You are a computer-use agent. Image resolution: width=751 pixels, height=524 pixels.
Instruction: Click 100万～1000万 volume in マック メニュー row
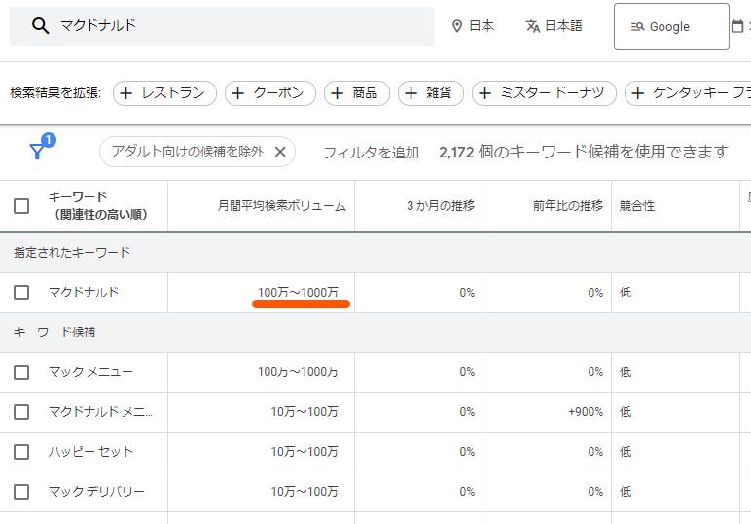[298, 372]
